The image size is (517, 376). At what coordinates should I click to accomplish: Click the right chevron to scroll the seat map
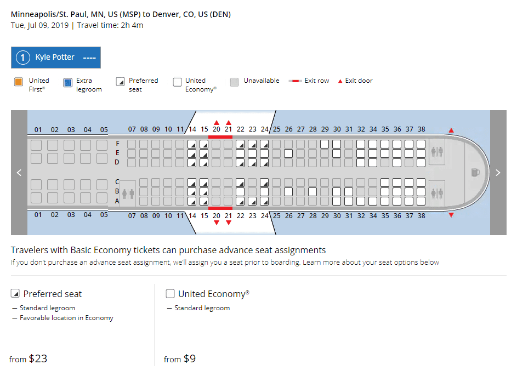pos(498,172)
